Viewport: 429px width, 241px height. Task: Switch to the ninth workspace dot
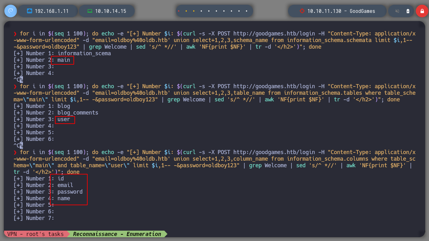point(239,11)
